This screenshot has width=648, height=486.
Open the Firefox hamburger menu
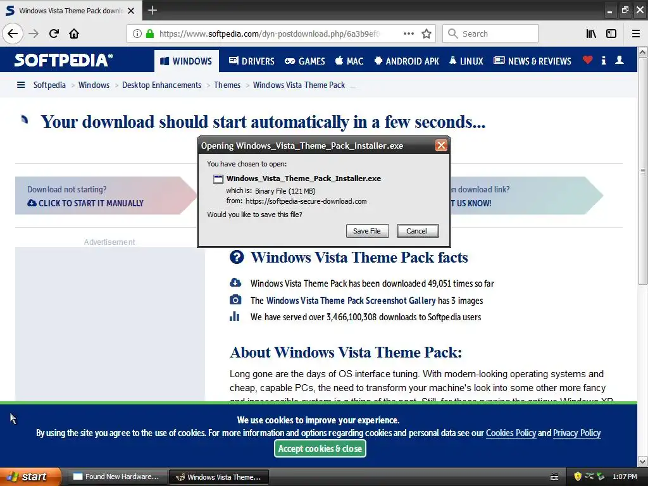pyautogui.click(x=636, y=34)
